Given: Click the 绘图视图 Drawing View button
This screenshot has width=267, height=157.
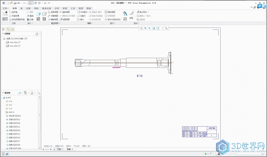Looking at the screenshot, I should tap(64, 19).
